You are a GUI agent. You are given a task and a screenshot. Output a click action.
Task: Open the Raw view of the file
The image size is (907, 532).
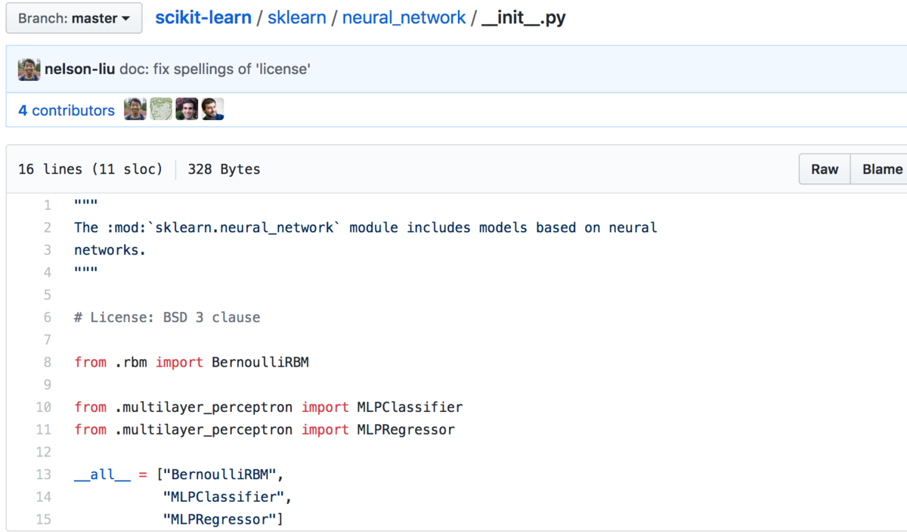pyautogui.click(x=824, y=169)
